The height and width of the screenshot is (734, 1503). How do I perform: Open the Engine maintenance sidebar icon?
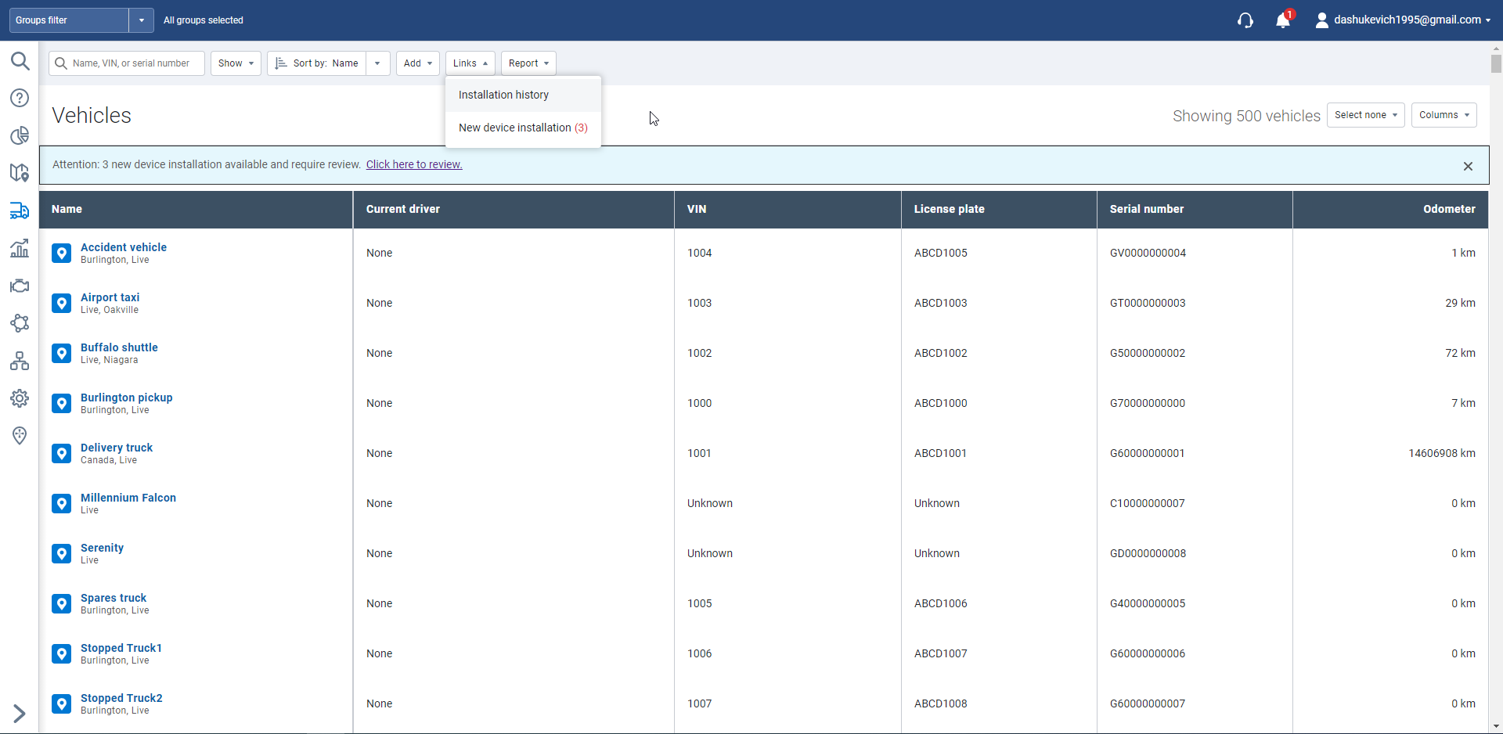click(20, 286)
